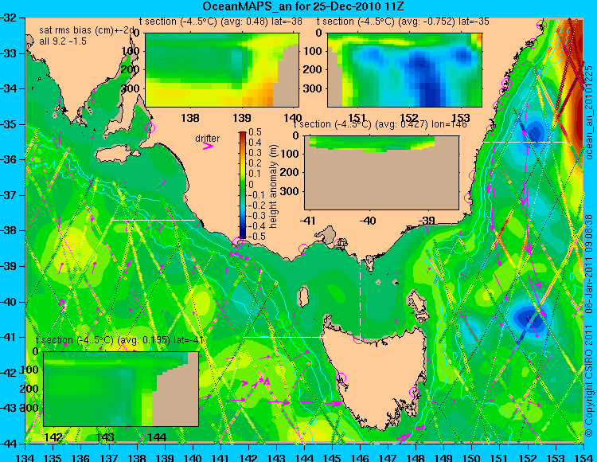Click the white dashed section line at latitude -38
This screenshot has height=462, width=597.
pos(153,220)
